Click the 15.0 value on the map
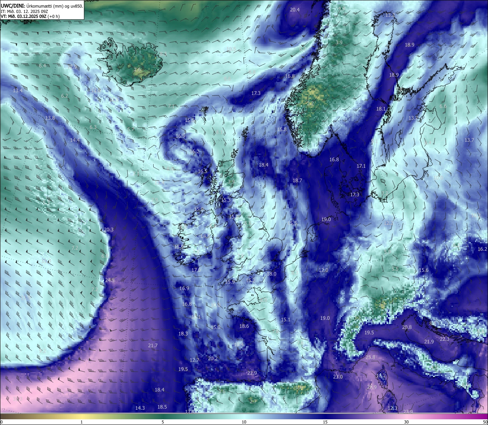This screenshot has width=488, height=425. tap(216, 327)
